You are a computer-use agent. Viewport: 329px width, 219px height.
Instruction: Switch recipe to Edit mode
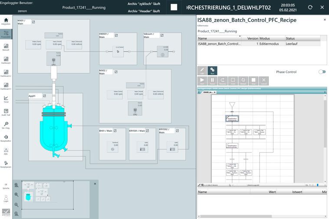(202, 71)
